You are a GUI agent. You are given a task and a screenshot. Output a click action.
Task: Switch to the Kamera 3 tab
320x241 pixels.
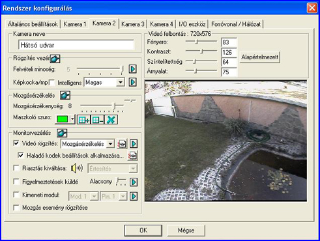tap(133, 24)
